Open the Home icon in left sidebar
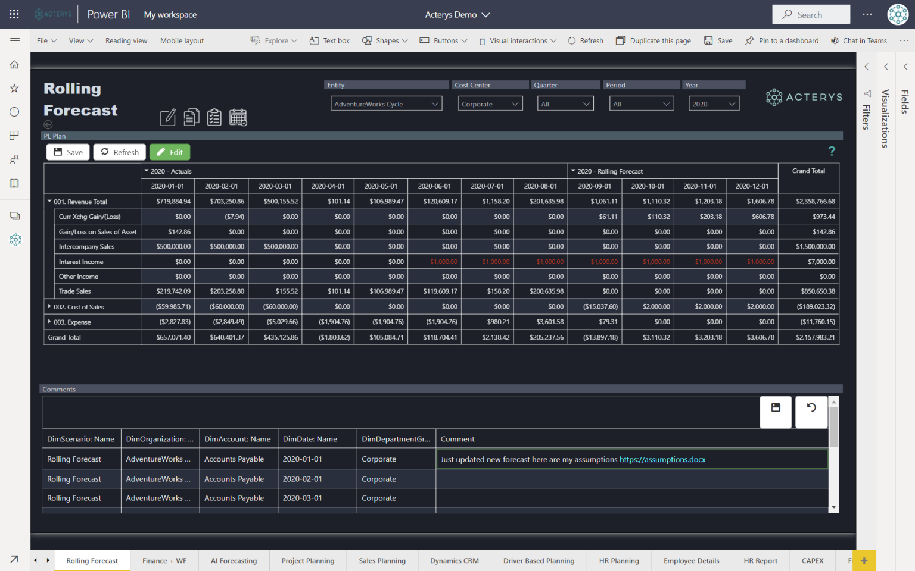This screenshot has height=571, width=915. [x=14, y=64]
